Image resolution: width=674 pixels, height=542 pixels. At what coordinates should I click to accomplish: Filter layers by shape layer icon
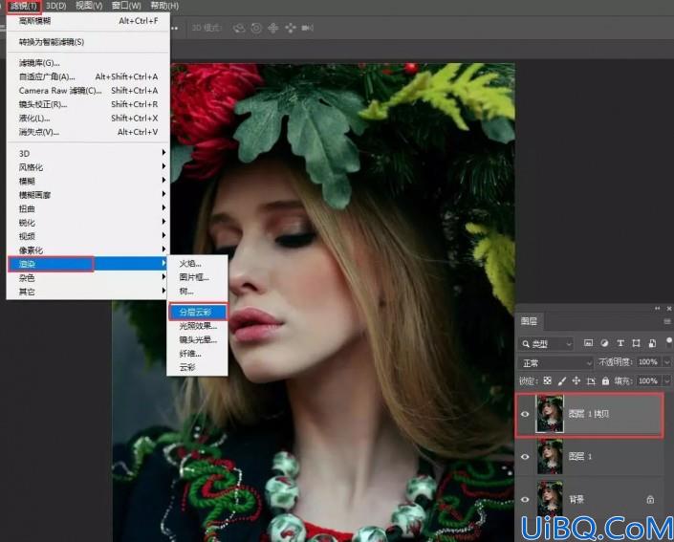point(636,343)
